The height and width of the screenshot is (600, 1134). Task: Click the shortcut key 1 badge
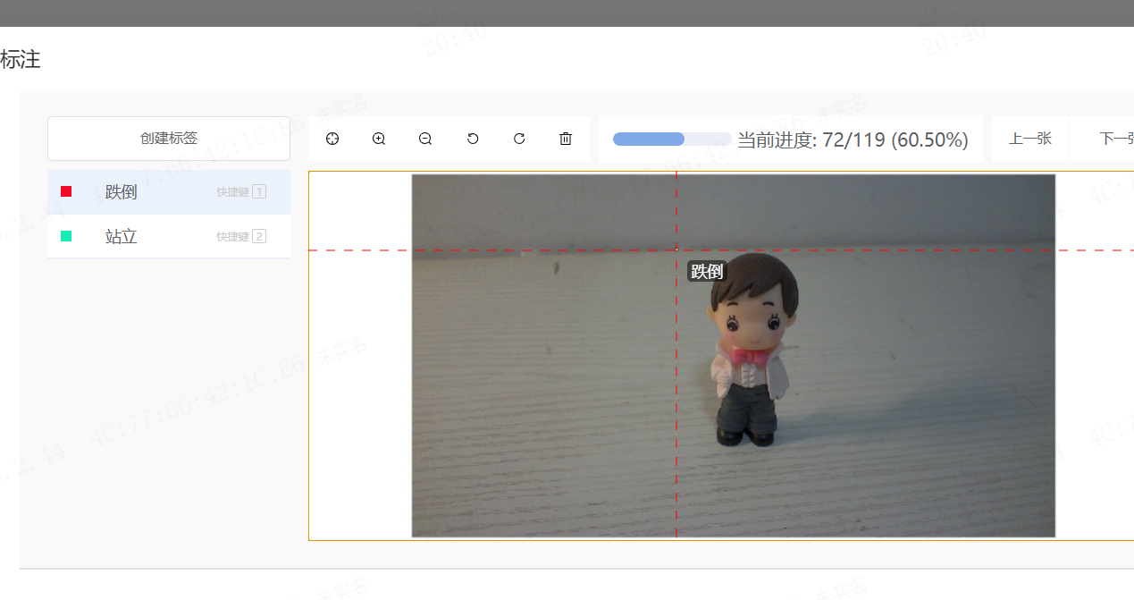tap(258, 191)
